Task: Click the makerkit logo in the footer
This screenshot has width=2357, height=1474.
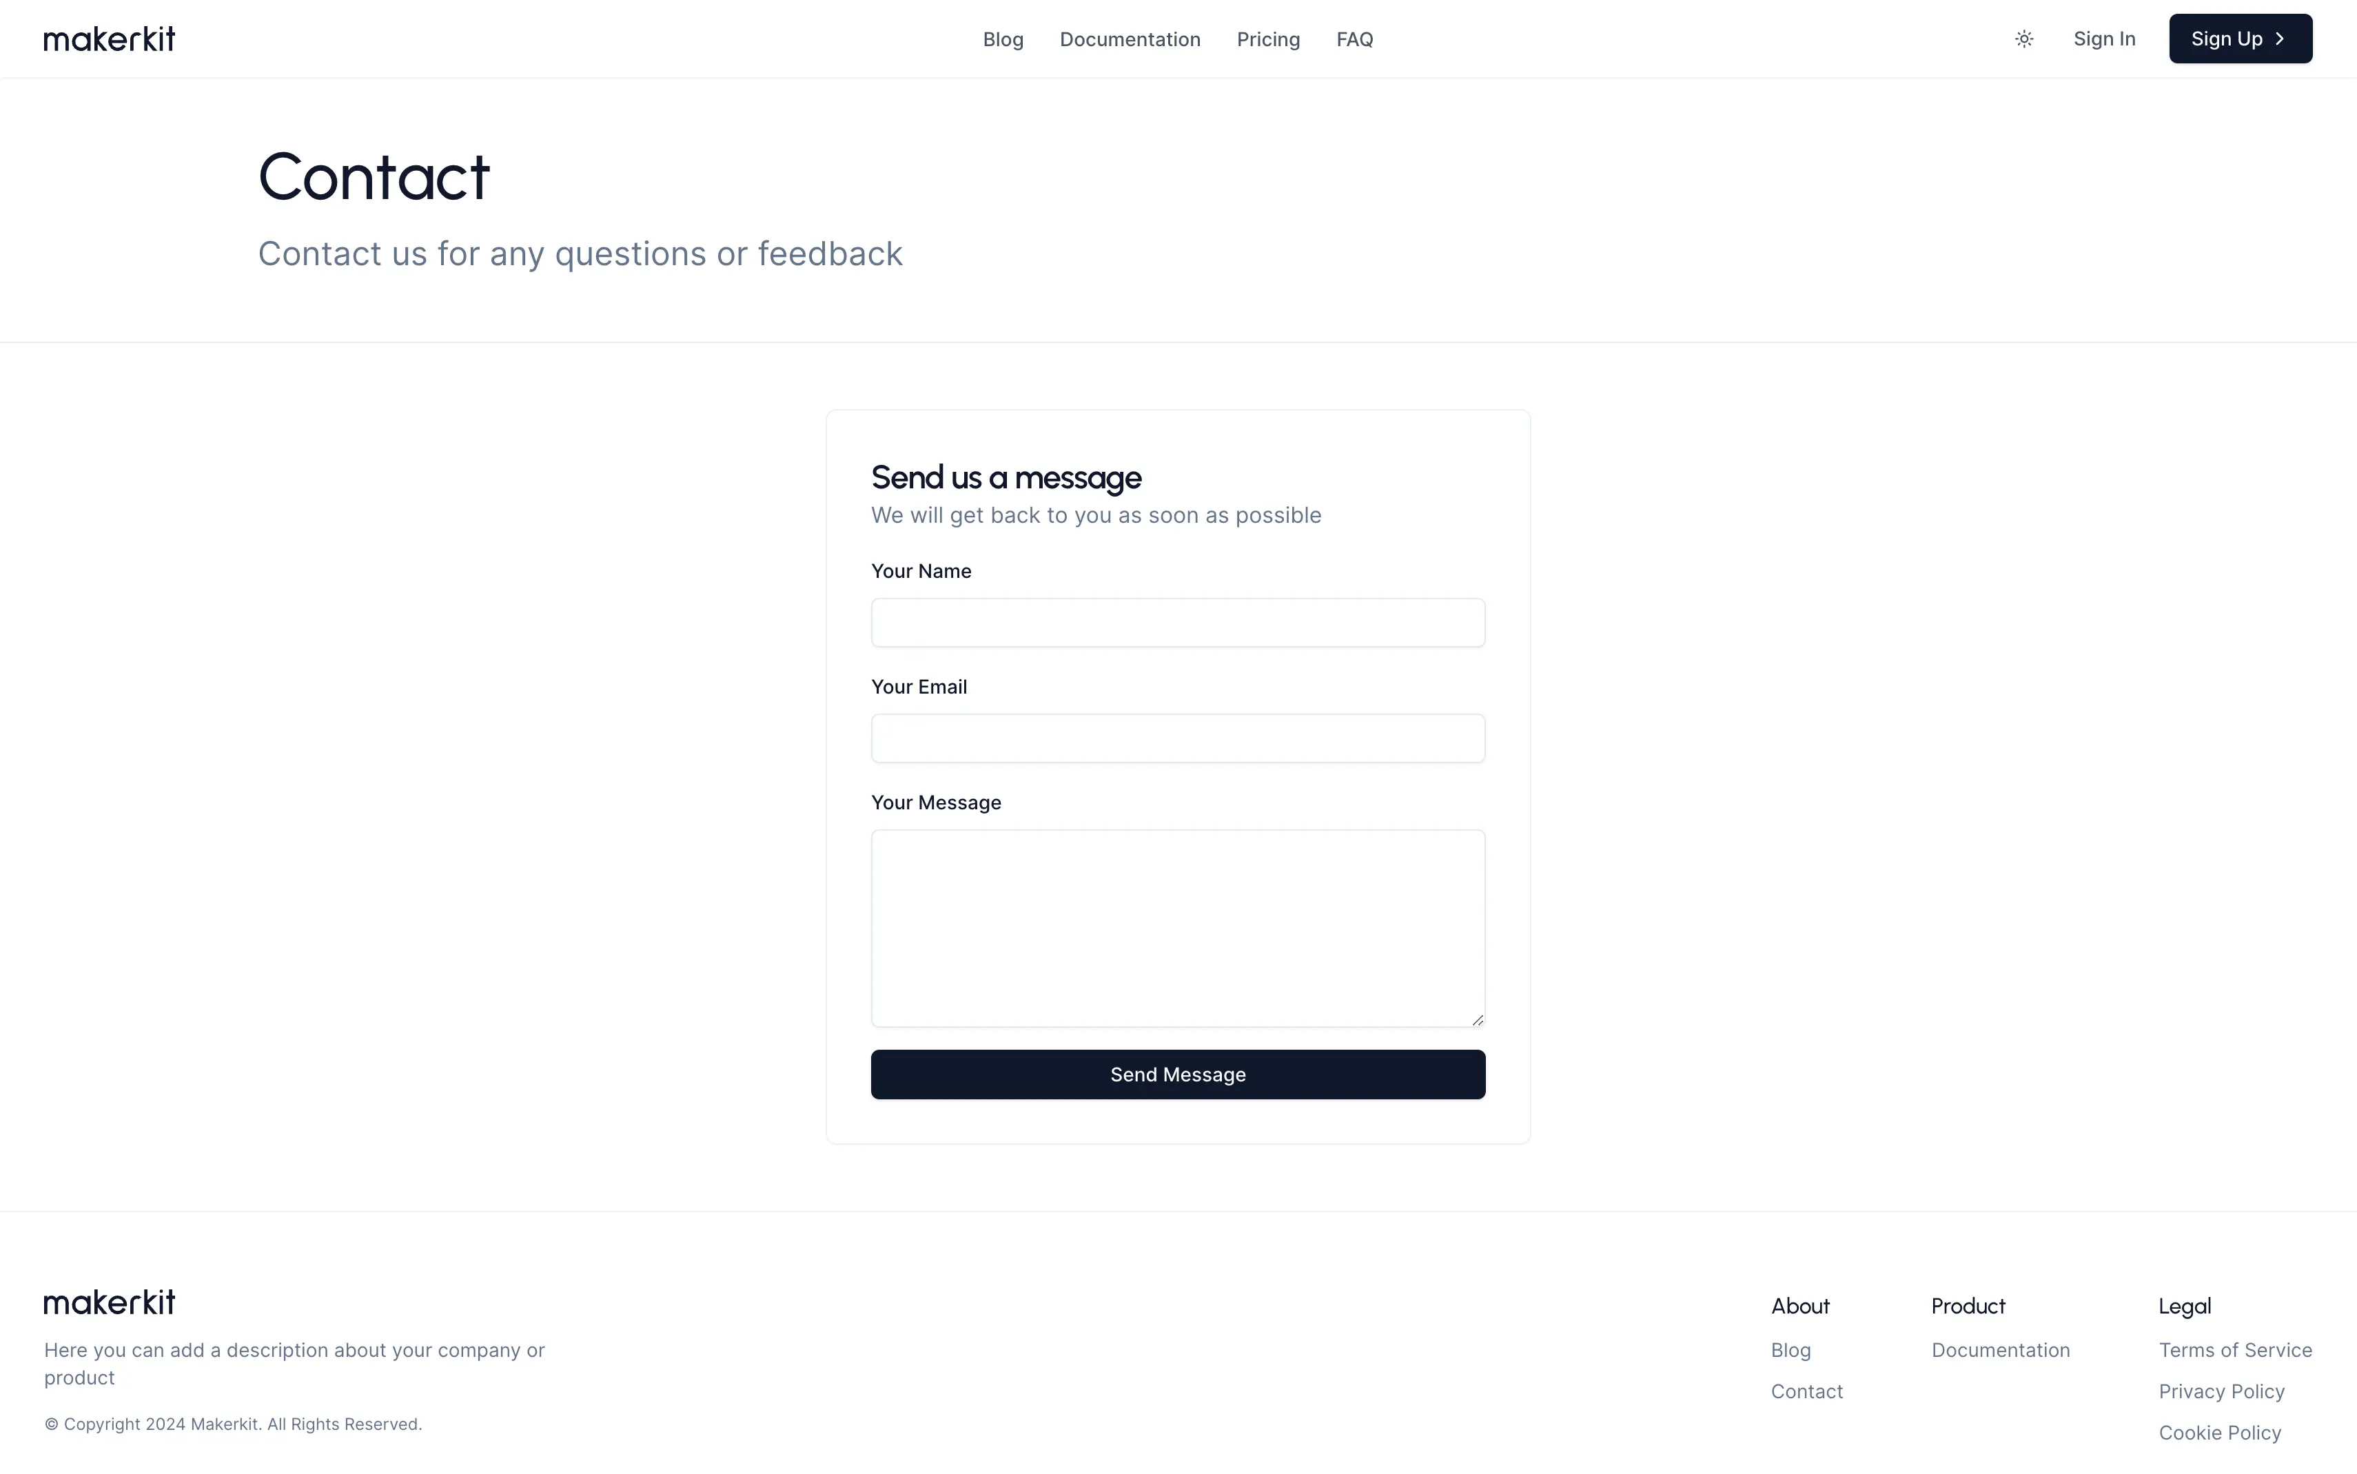Action: pos(109,1302)
